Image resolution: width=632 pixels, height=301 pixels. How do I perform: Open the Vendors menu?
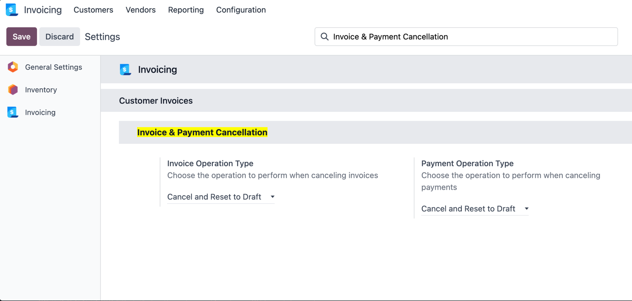pos(141,10)
